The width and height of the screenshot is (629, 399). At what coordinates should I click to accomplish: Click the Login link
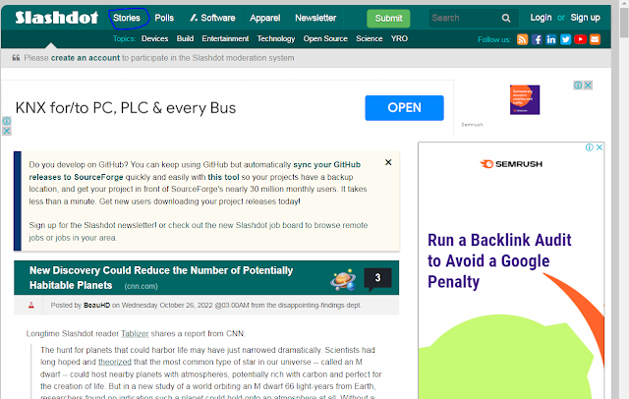pos(541,18)
